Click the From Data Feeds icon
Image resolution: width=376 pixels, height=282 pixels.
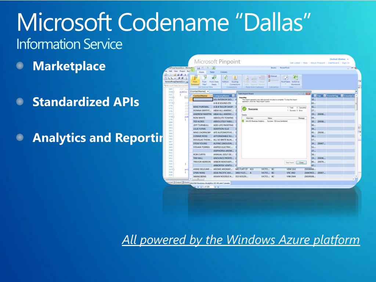[214, 80]
